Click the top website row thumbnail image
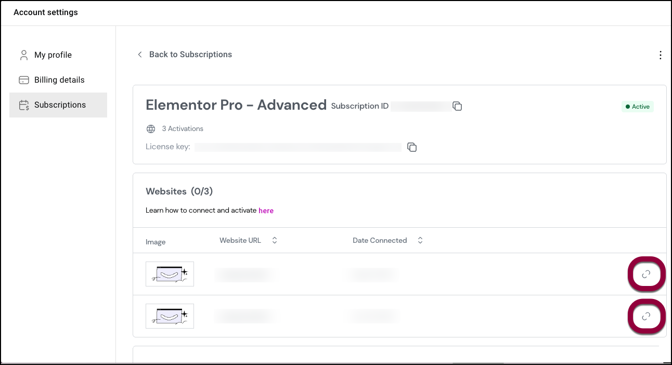The height and width of the screenshot is (365, 672). [x=170, y=274]
